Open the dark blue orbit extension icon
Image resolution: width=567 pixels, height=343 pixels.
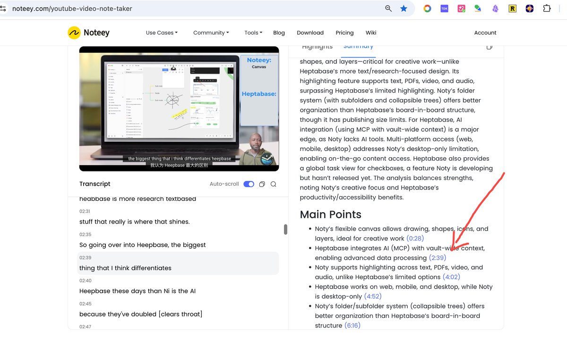pyautogui.click(x=530, y=9)
